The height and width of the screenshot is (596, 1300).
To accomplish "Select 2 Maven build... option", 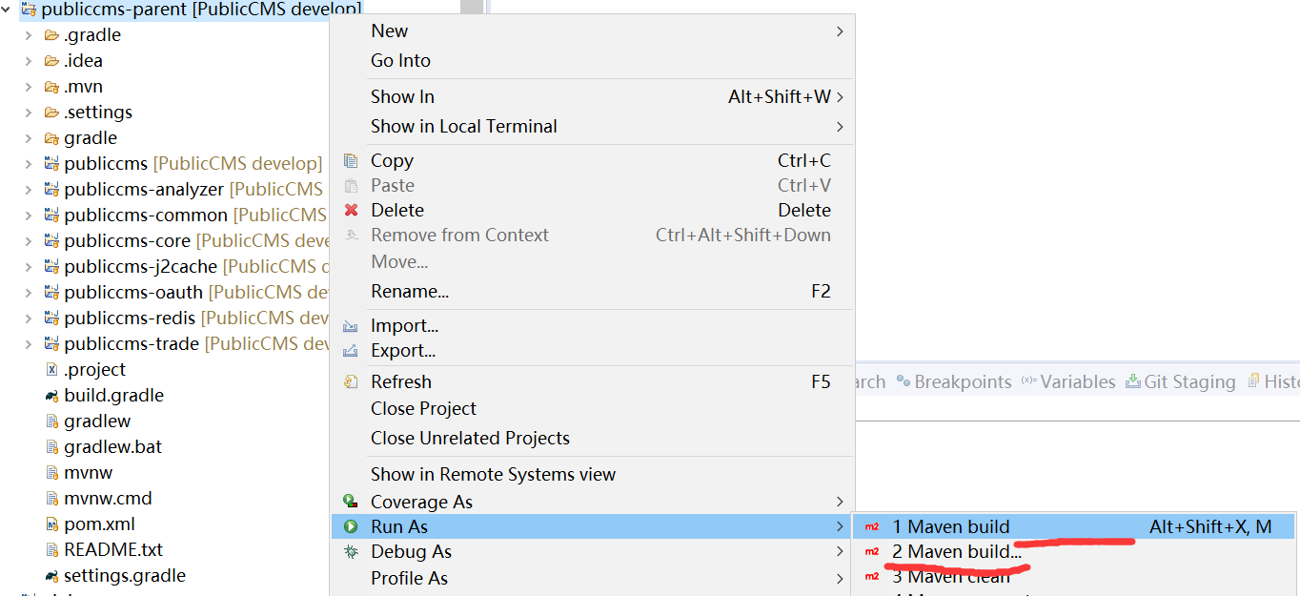I will pos(956,551).
